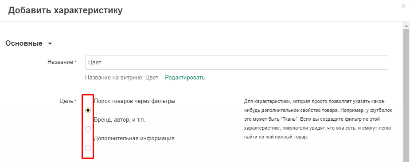Select the Поиск товаров через фильтры radio button

(x=88, y=111)
